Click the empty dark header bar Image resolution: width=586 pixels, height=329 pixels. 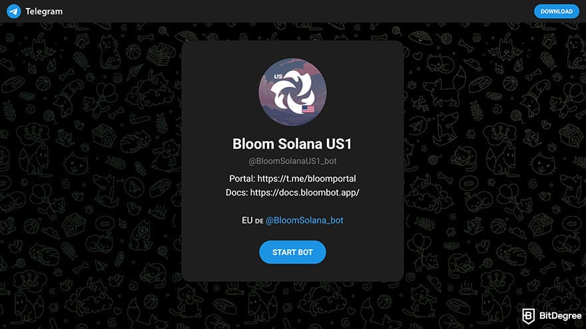[x=299, y=11]
